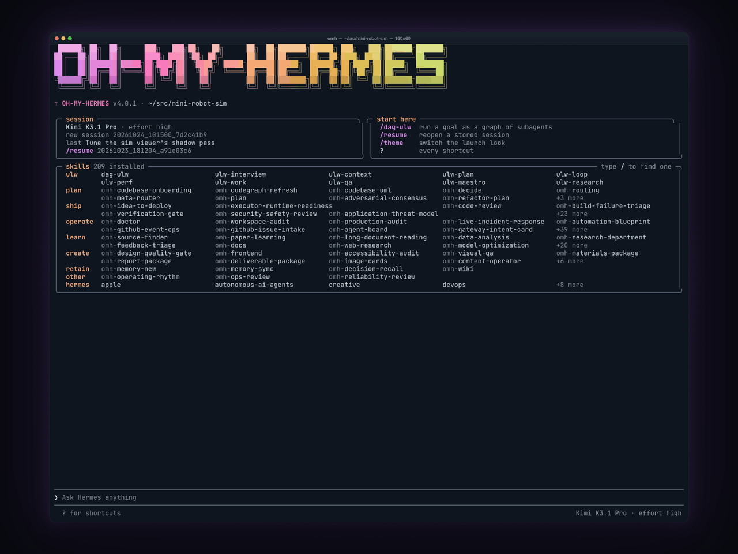Choose the /theme command
This screenshot has width=738, height=554.
click(391, 143)
